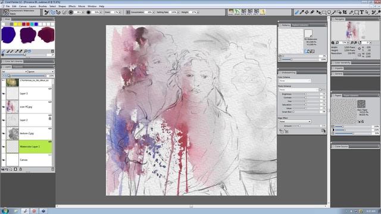The image size is (381, 214).
Task: Expand the Color Variability panel
Action: point(342,63)
